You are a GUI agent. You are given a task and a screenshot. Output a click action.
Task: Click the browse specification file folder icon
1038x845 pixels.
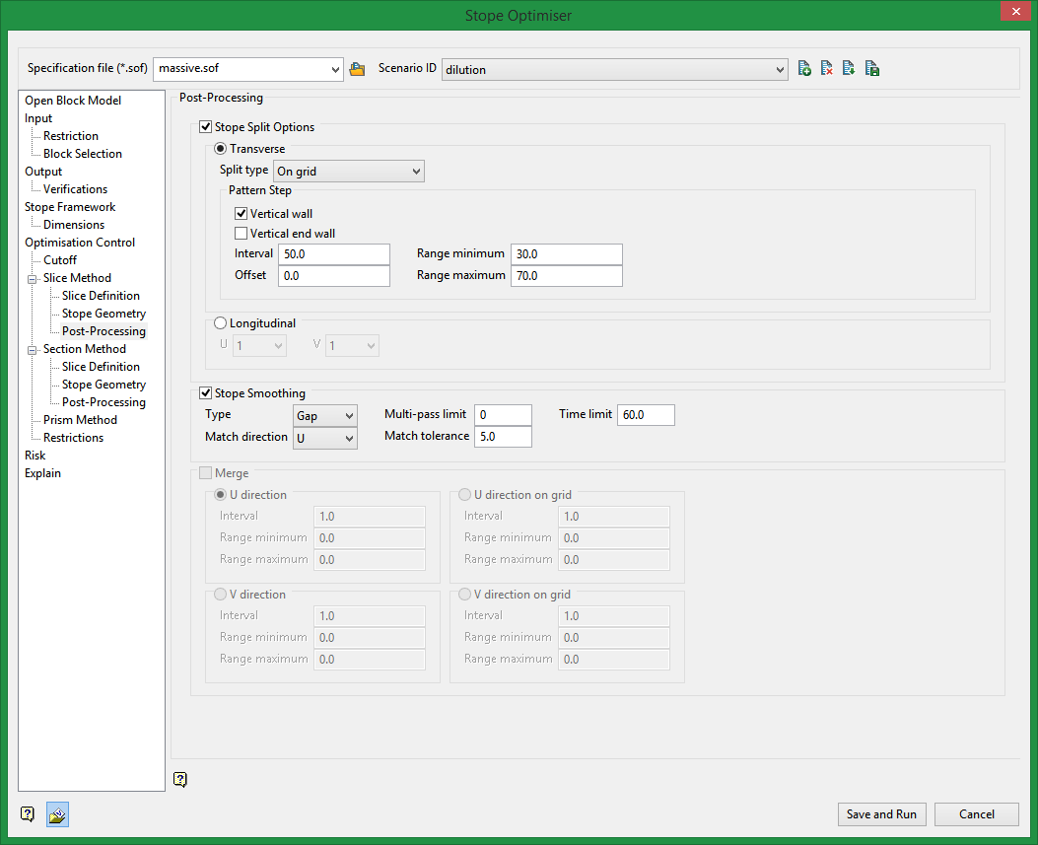(357, 69)
